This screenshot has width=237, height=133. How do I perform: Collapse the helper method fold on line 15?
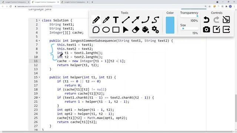click(x=40, y=77)
